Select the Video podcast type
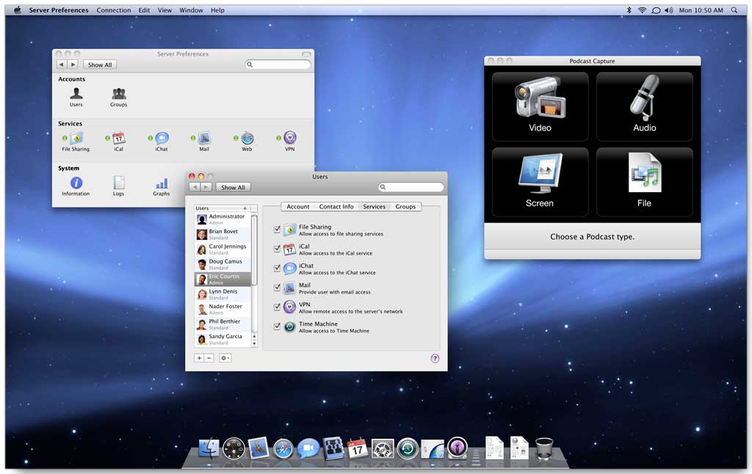752x474 pixels. click(540, 106)
